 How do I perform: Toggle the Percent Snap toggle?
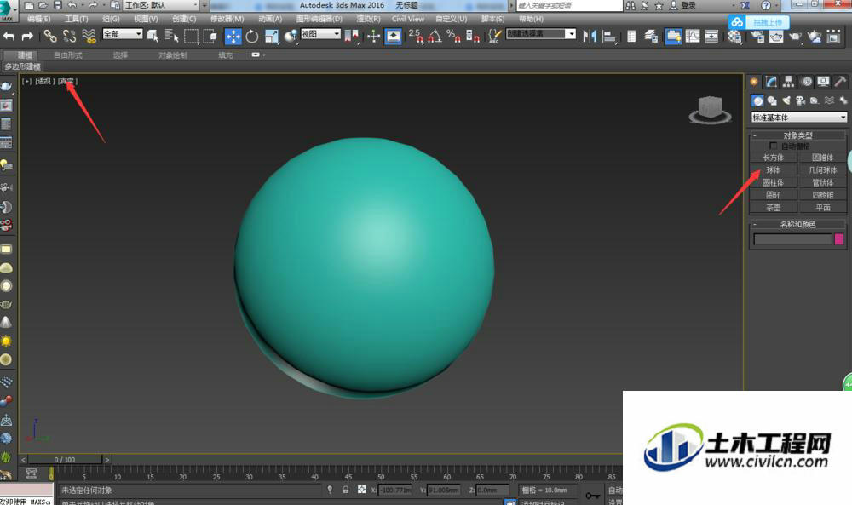point(453,37)
